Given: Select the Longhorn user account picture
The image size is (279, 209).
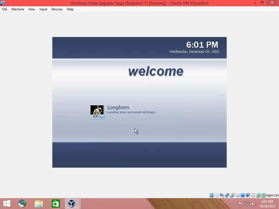Looking at the screenshot, I should 97,112.
